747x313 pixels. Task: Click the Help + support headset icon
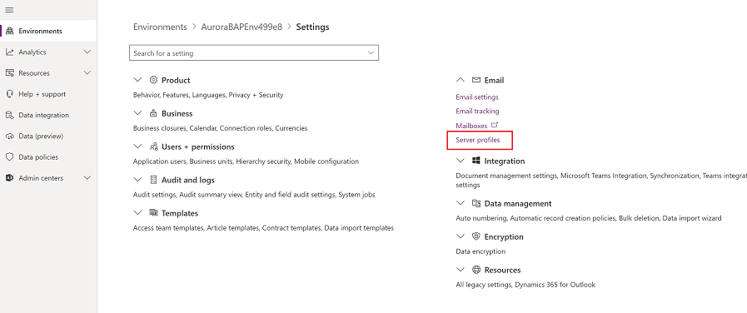(9, 94)
